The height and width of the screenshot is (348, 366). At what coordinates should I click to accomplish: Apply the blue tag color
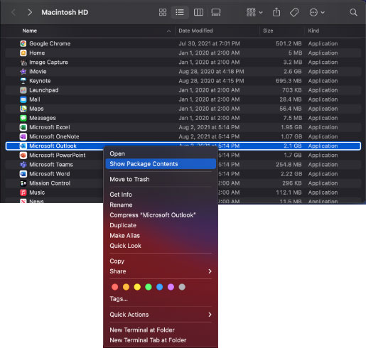coord(160,287)
